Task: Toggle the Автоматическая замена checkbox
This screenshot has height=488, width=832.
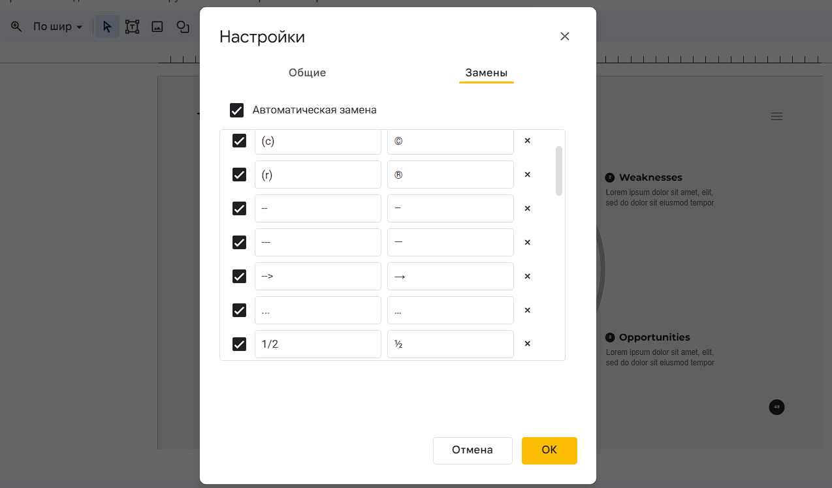Action: point(236,110)
